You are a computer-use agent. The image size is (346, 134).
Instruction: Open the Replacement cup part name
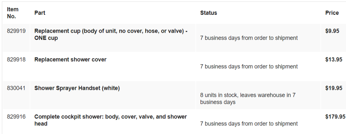pyautogui.click(x=111, y=34)
